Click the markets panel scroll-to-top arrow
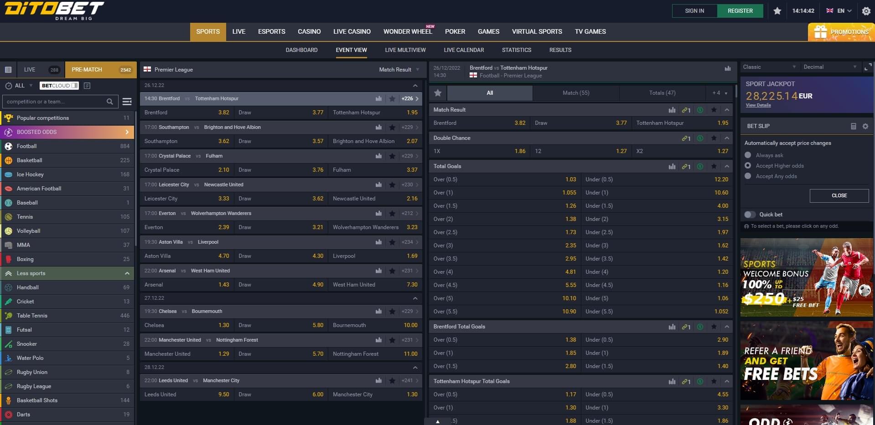 coord(438,421)
